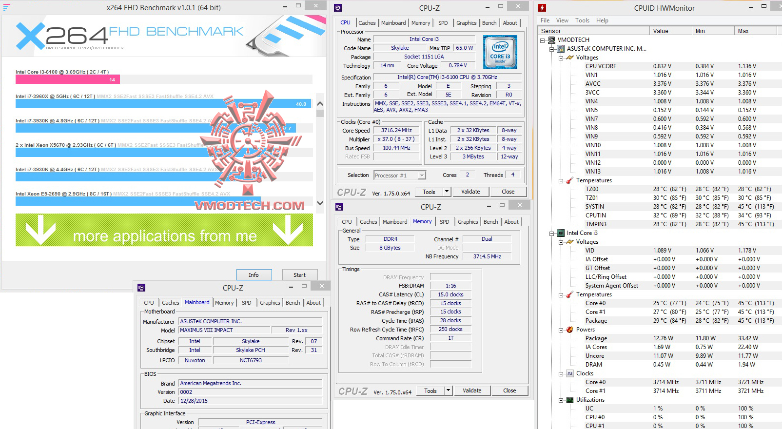
Task: Click the processor chip icon beside Intel Core i3 in HWMonitor
Action: [x=561, y=233]
